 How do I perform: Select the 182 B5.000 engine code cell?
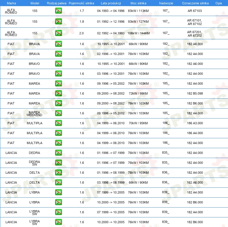[195, 93]
